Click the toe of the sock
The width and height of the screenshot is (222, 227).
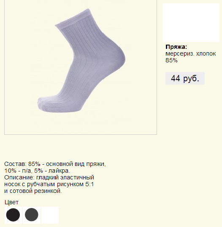[43, 104]
